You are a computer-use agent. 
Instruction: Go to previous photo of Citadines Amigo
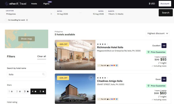point(58,98)
